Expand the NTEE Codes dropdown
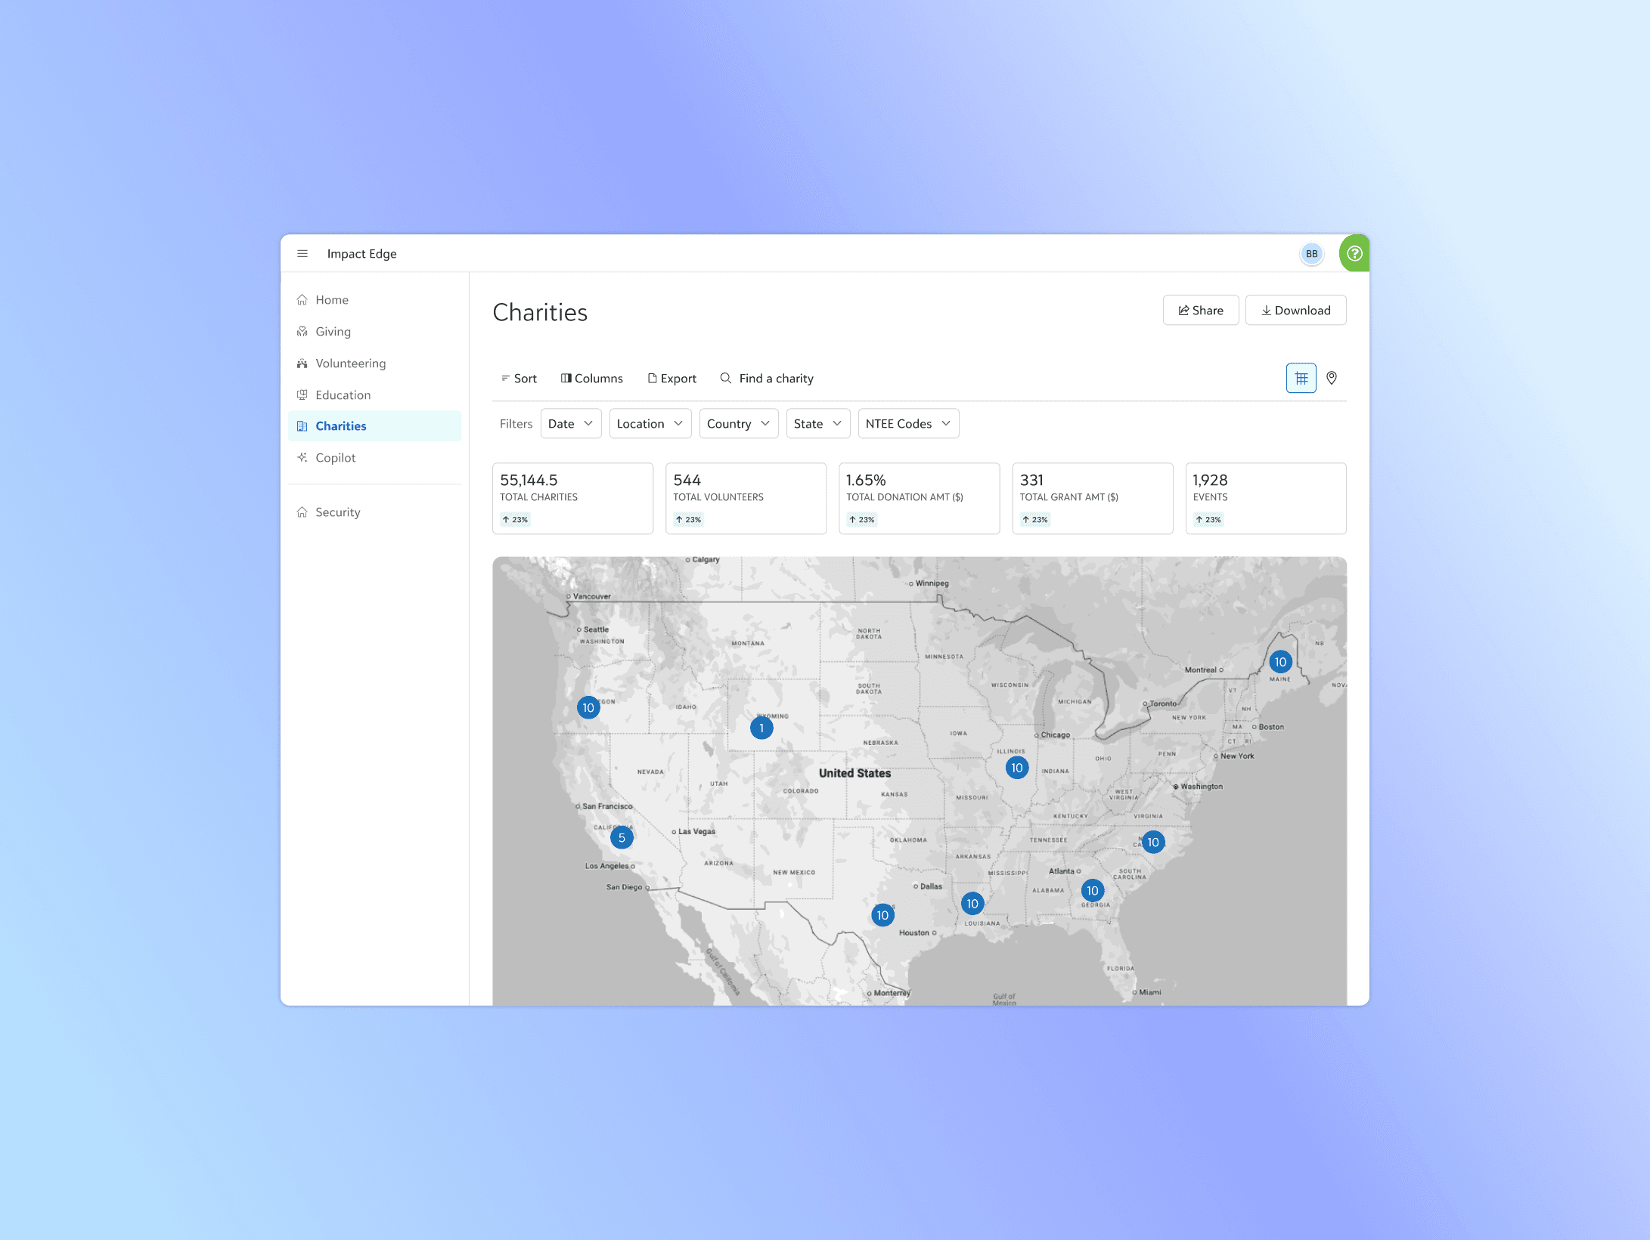The image size is (1650, 1240). (x=908, y=424)
